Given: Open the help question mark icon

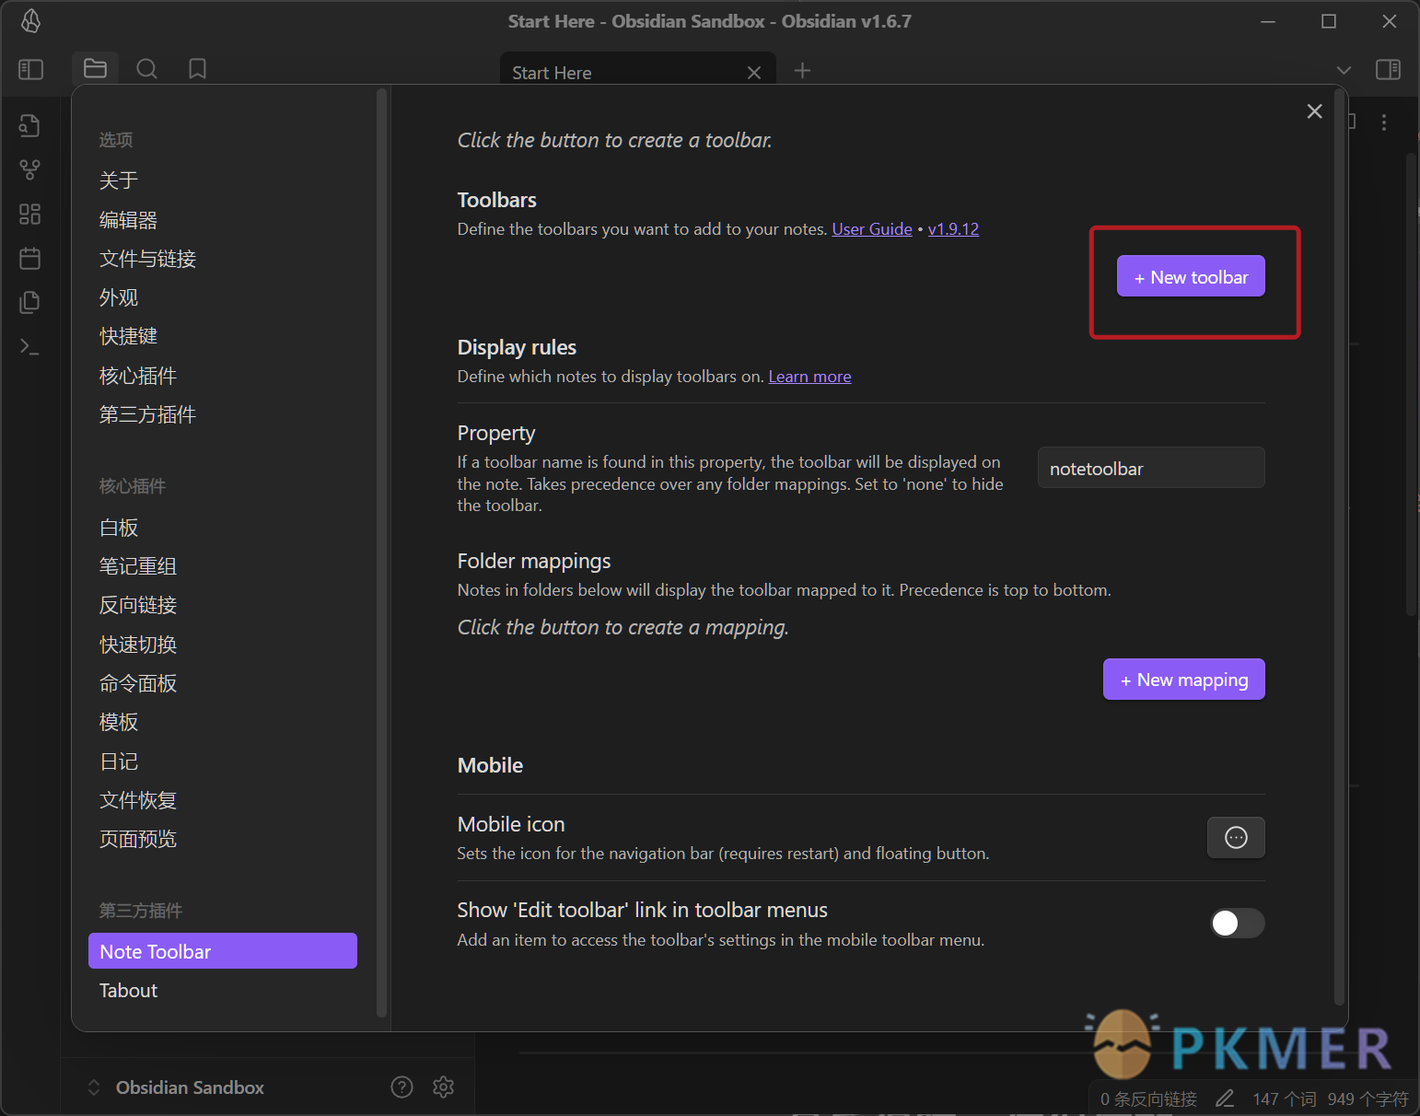Looking at the screenshot, I should (x=402, y=1087).
